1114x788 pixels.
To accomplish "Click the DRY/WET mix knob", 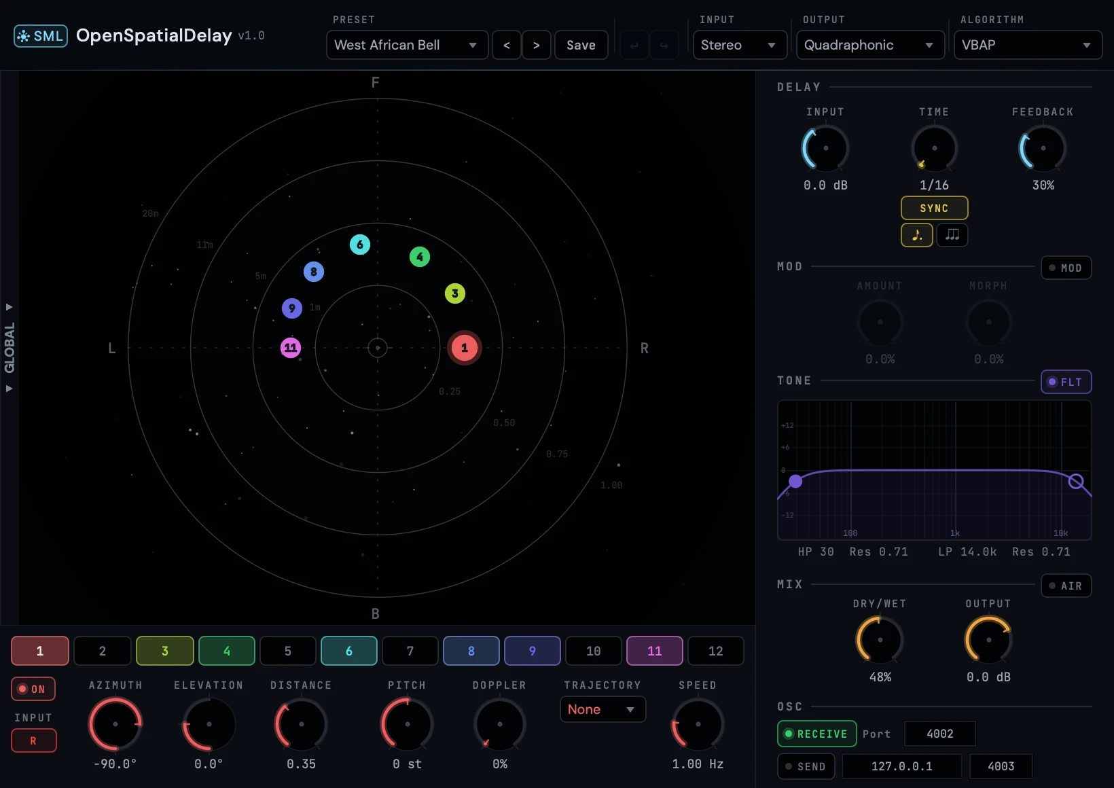I will coord(880,640).
